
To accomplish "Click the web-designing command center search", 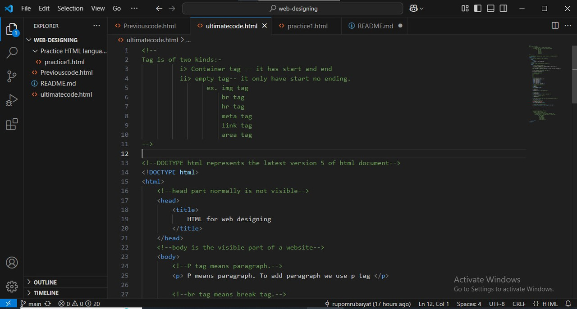I will pyautogui.click(x=293, y=8).
